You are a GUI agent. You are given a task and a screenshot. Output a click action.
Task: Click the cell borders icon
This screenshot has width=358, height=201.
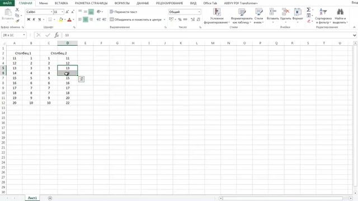50,20
